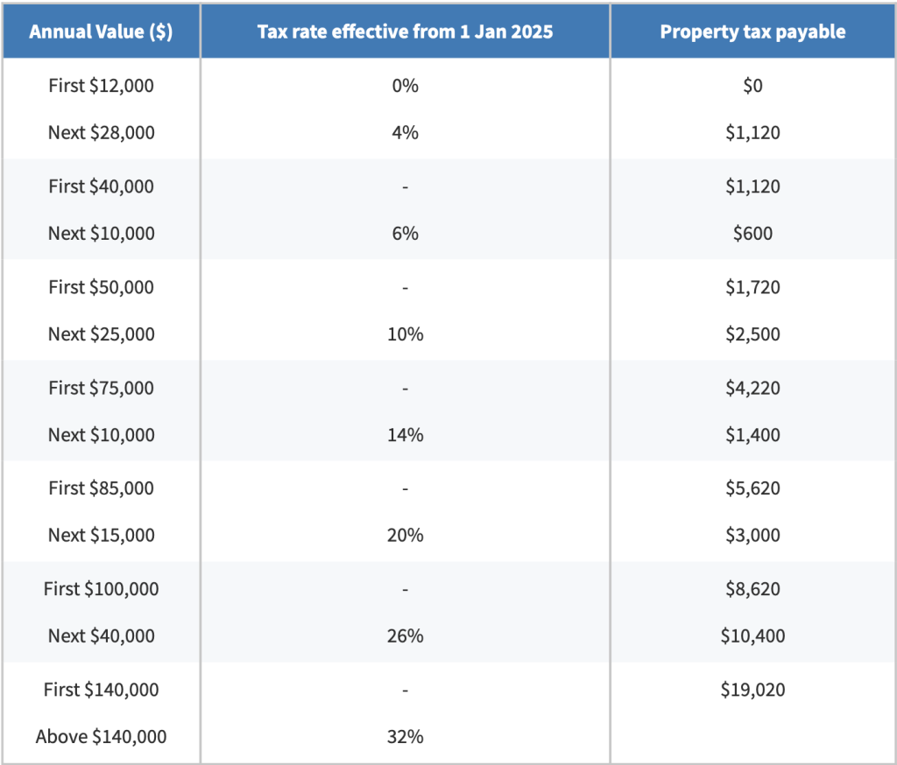Select the First $50,000 cell
Screen dimensions: 897x765
tap(101, 287)
